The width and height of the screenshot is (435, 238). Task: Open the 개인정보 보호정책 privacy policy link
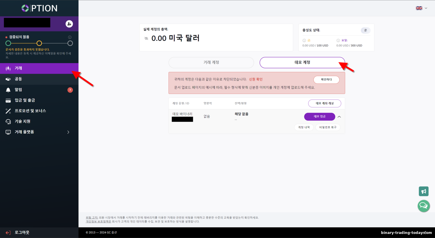tap(98, 221)
